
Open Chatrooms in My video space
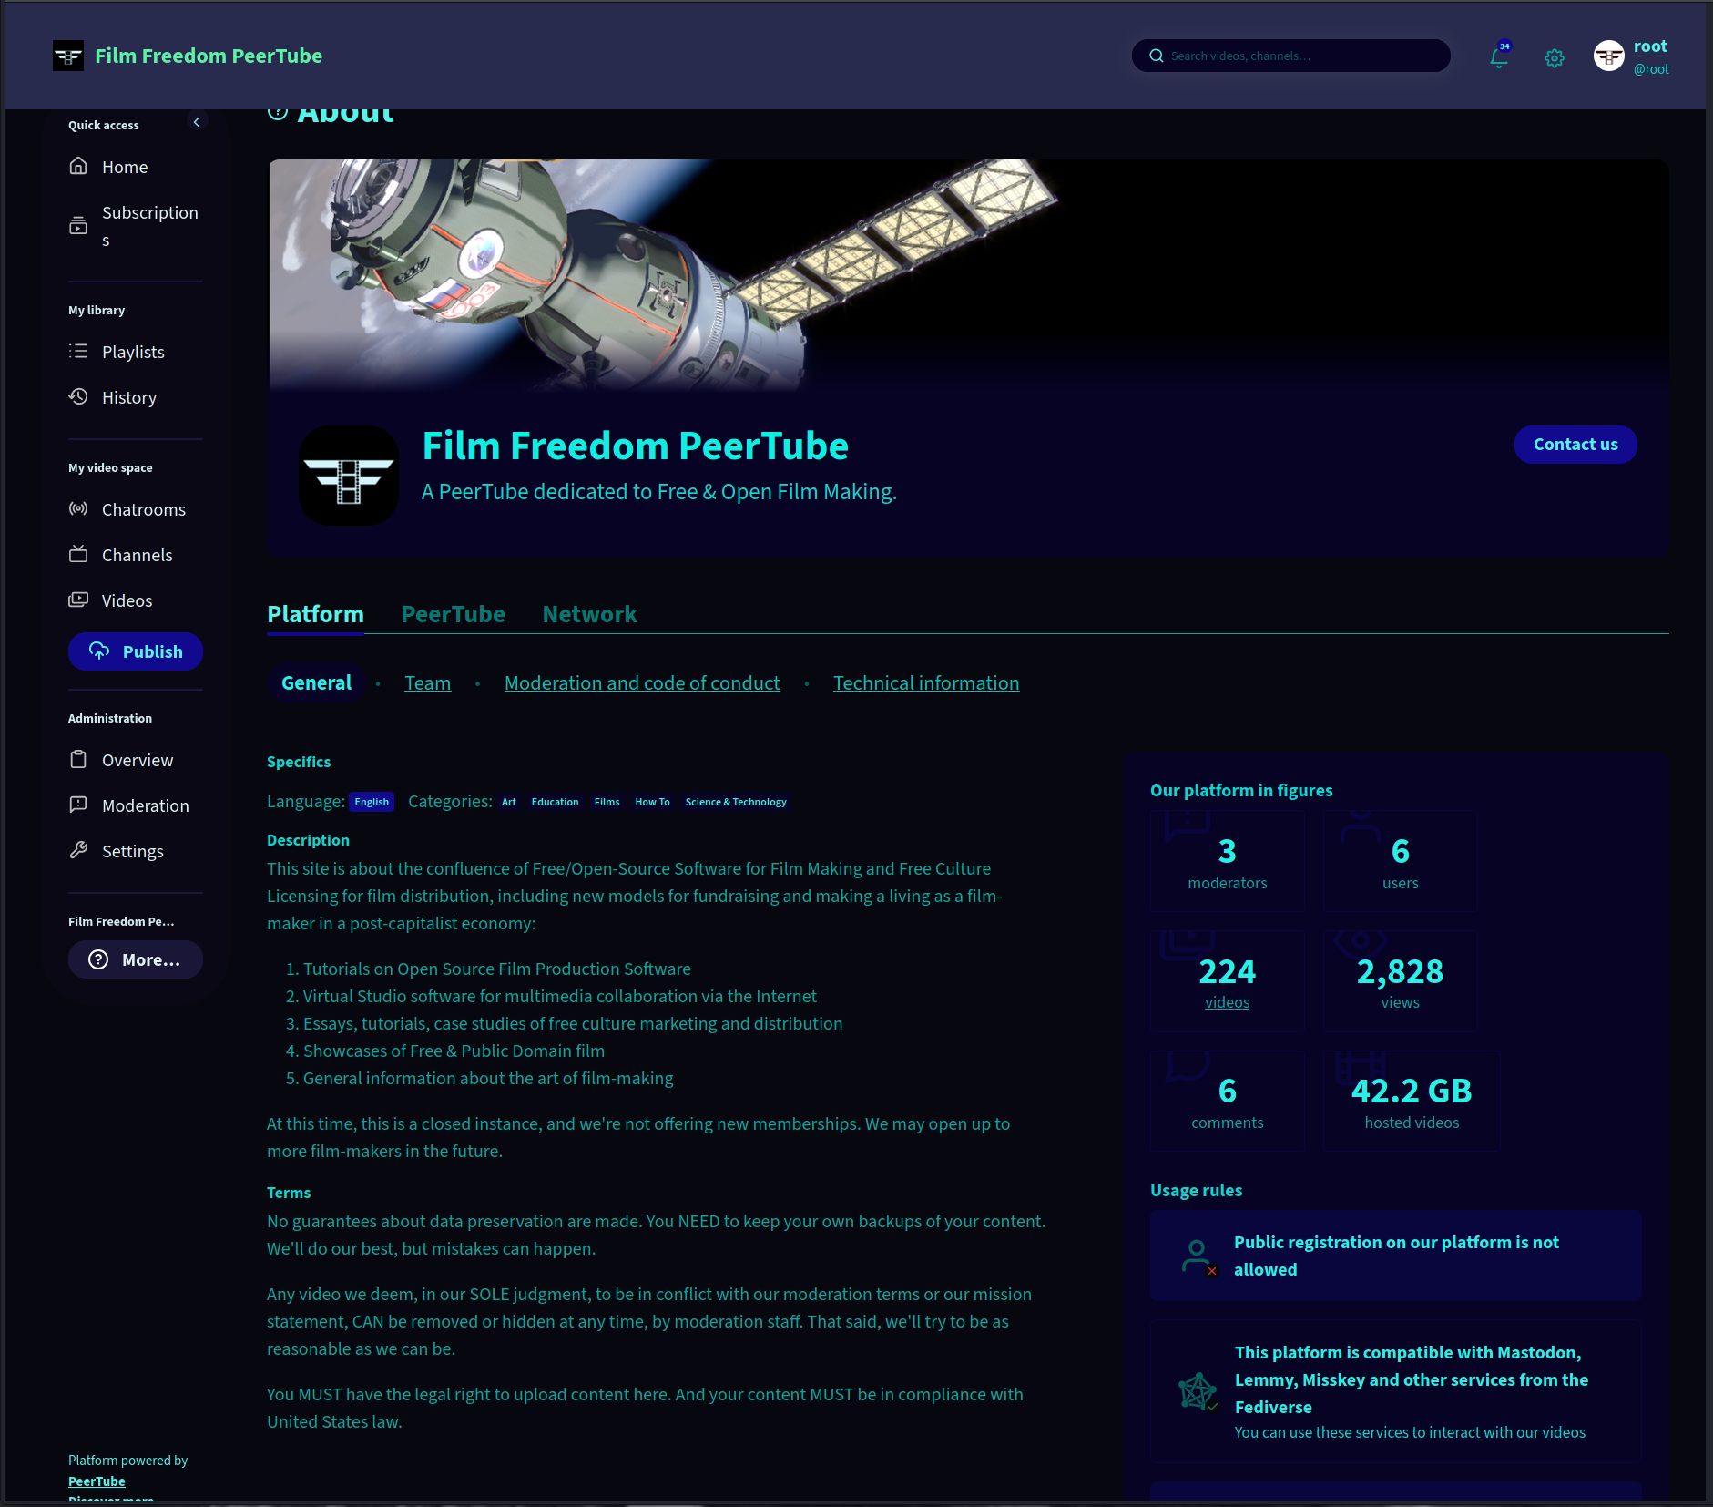(143, 509)
